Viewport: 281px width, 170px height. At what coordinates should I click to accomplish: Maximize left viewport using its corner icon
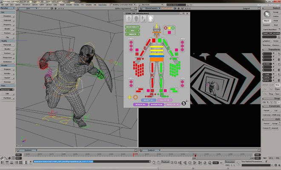tap(136, 9)
